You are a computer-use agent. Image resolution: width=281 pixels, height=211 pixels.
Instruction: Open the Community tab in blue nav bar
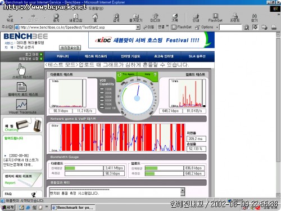pos(62,56)
